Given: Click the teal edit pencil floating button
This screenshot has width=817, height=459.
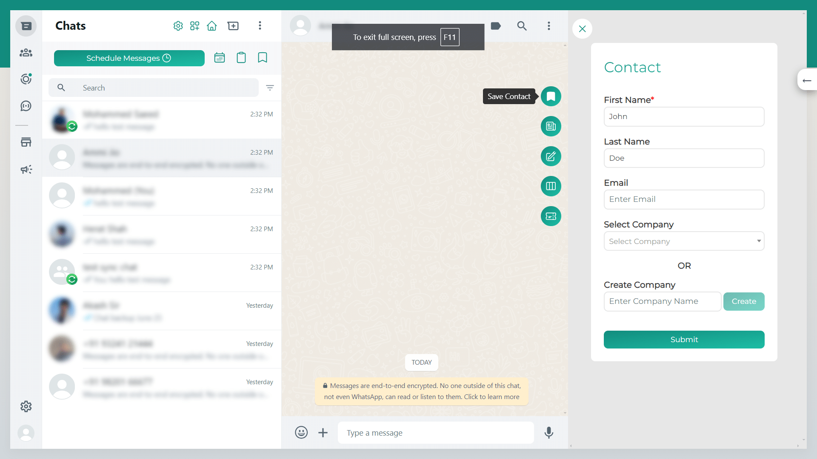Looking at the screenshot, I should [551, 156].
